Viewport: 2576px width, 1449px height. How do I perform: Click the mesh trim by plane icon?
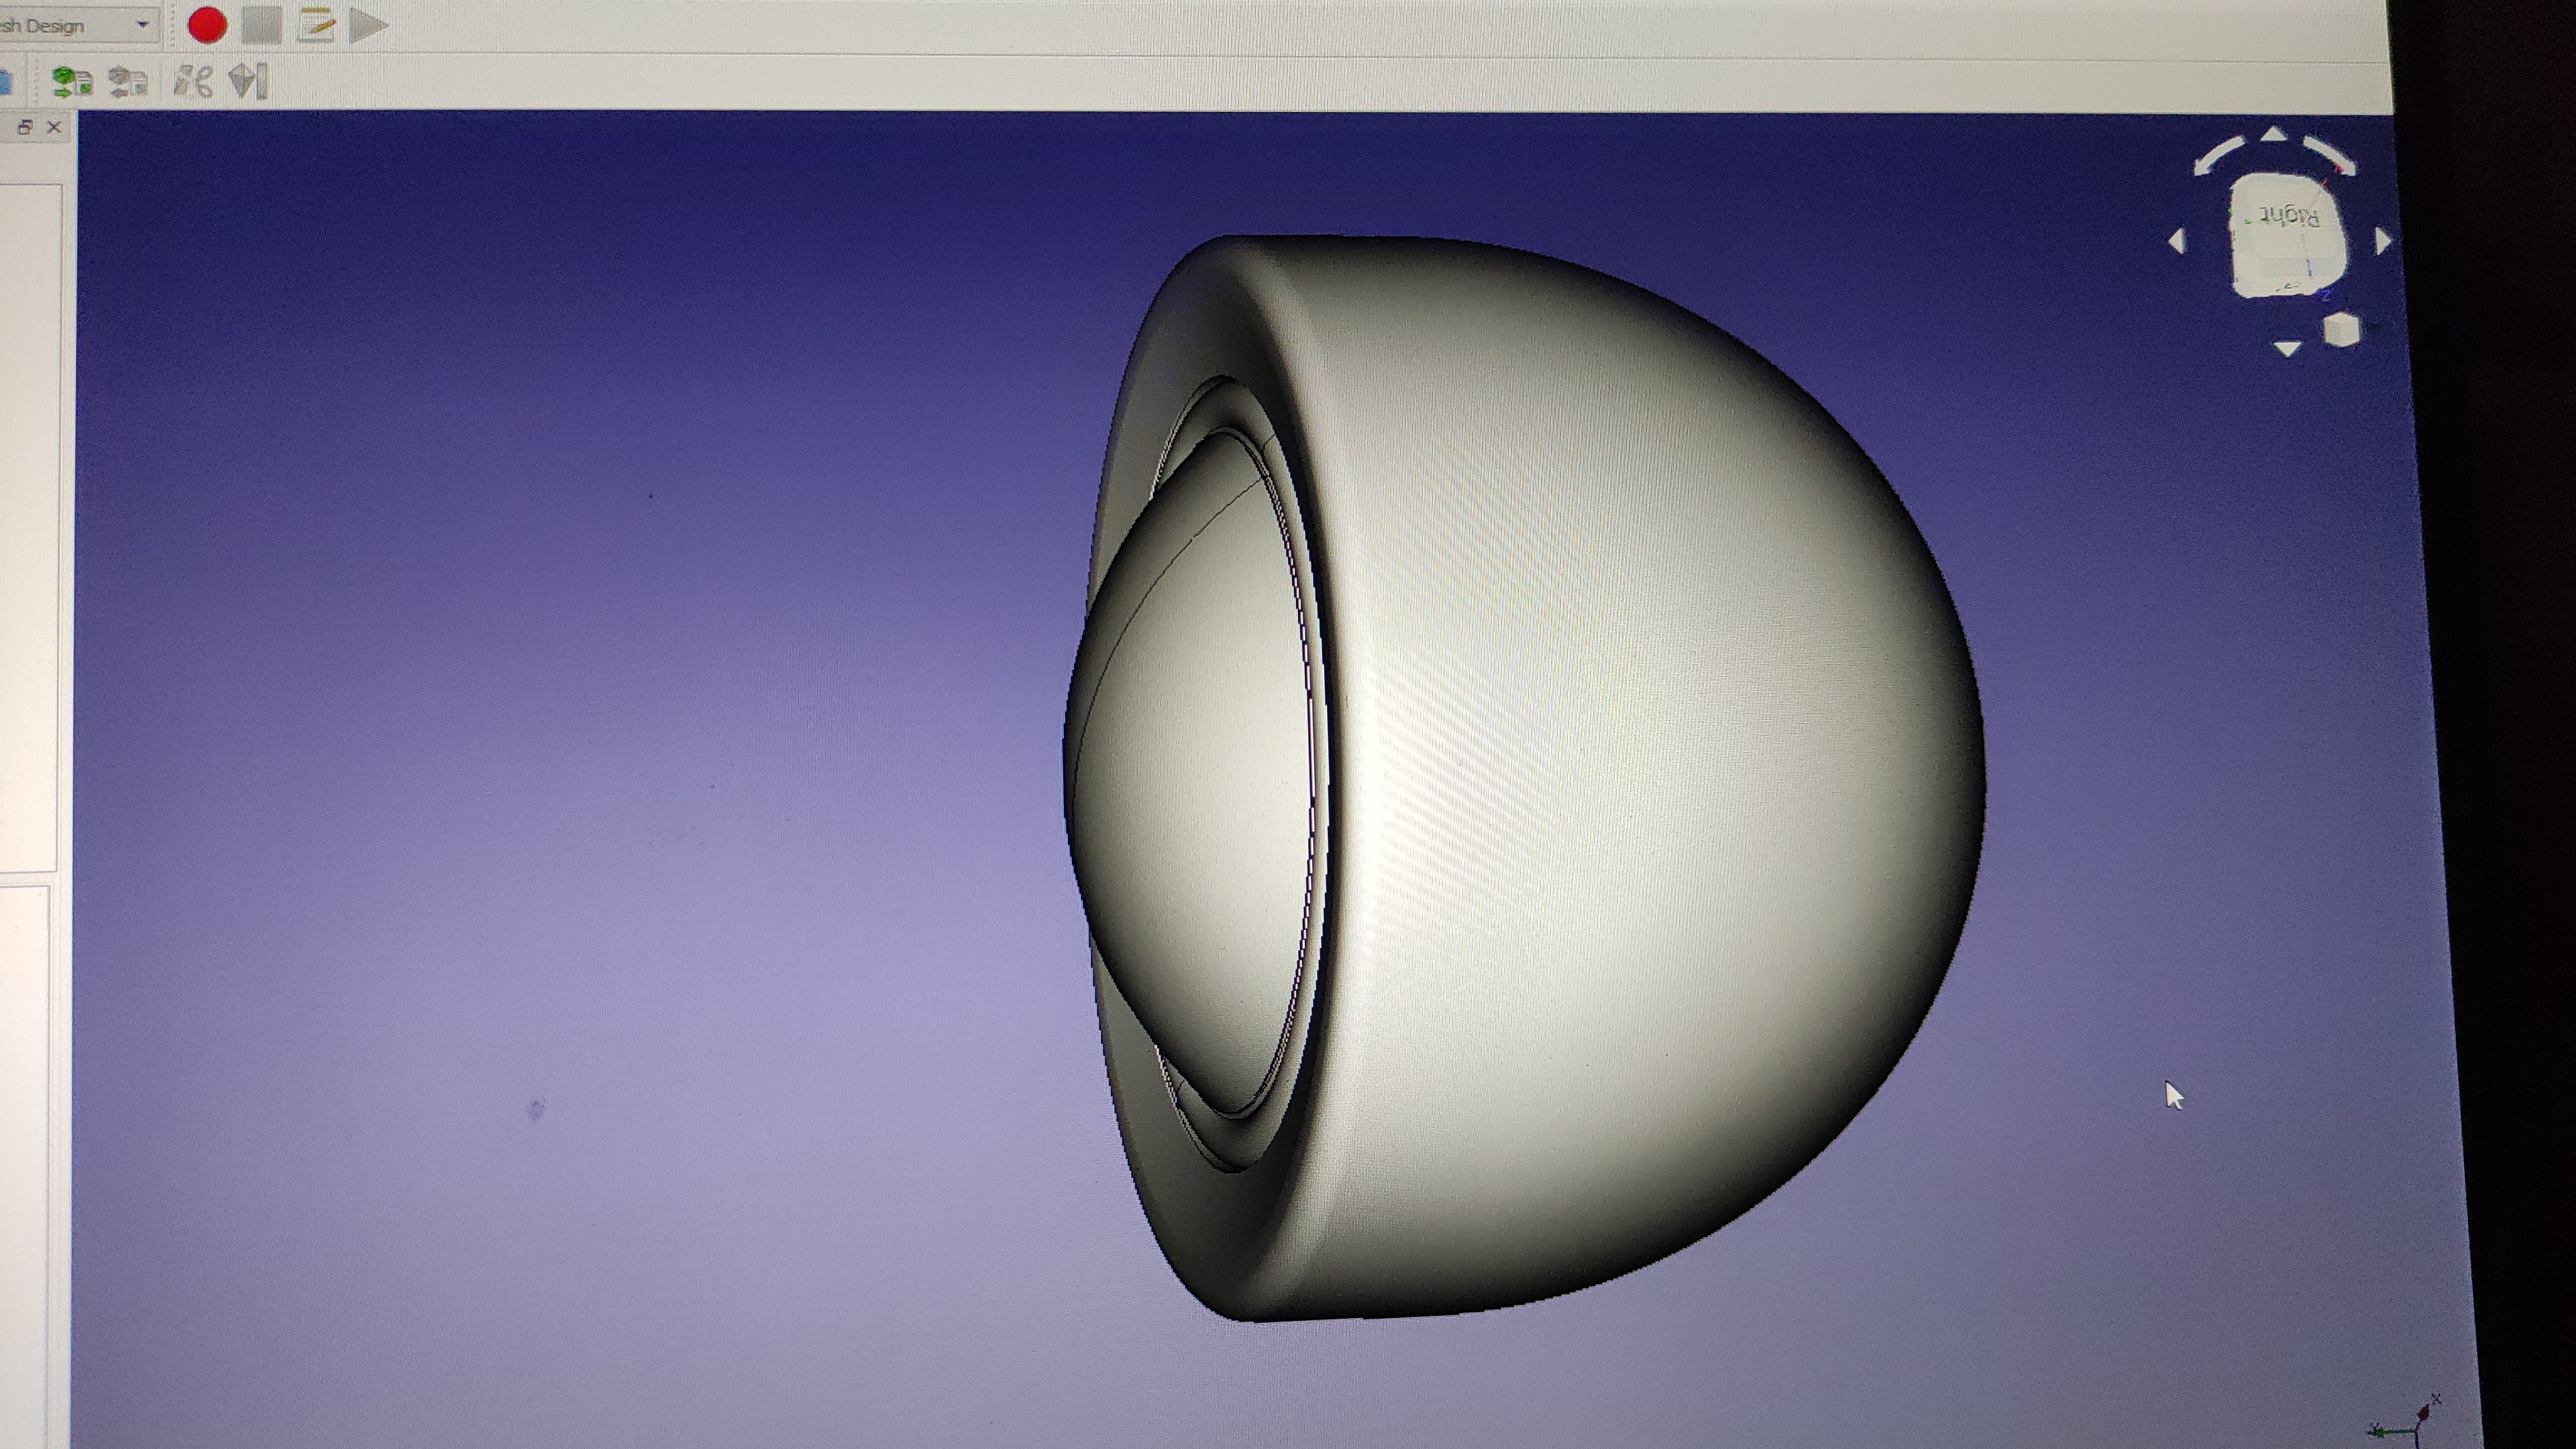click(x=248, y=80)
